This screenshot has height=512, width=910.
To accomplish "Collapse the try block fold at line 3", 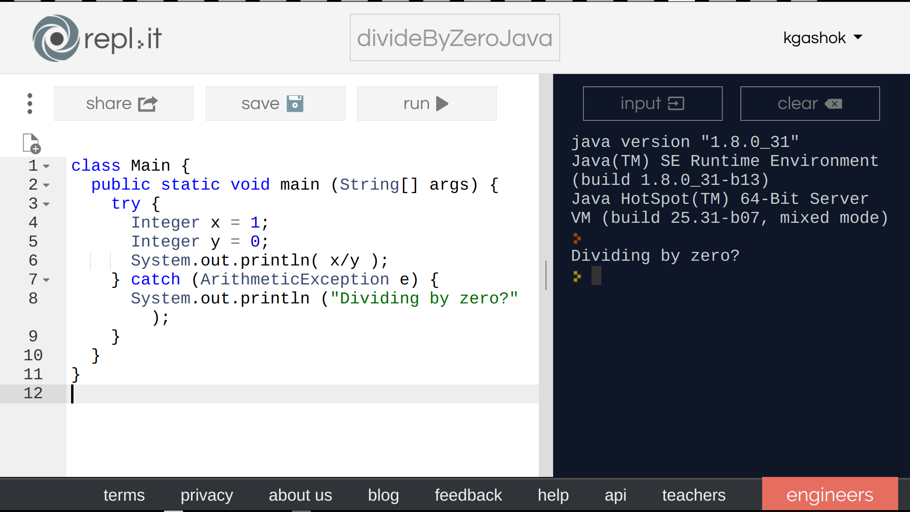I will click(46, 204).
